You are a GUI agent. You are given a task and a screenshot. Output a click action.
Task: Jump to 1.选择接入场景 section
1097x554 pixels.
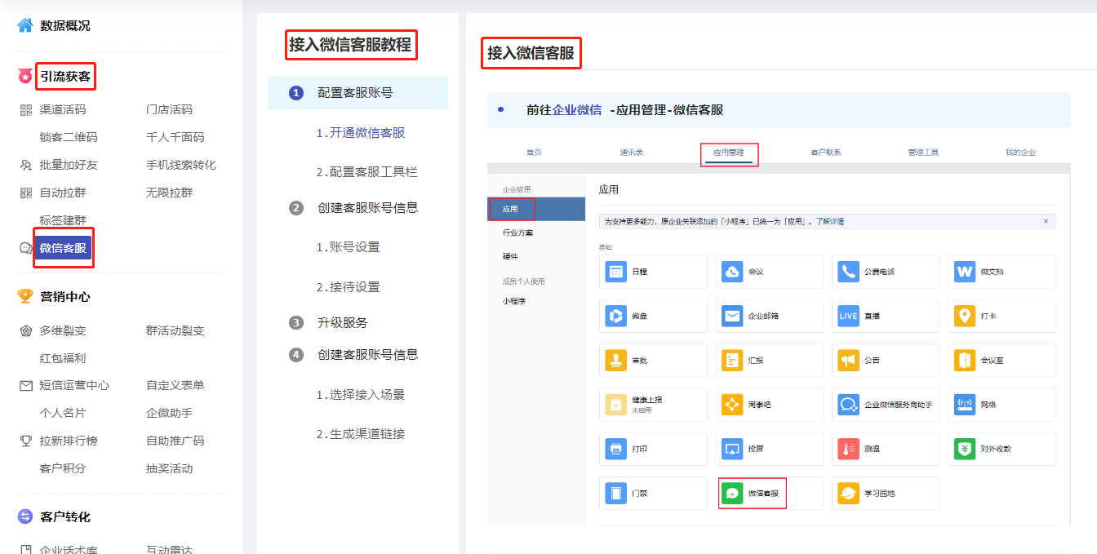coord(360,395)
